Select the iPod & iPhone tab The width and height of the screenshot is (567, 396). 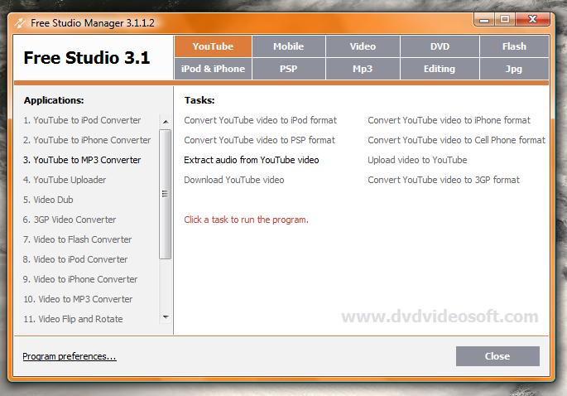click(x=213, y=69)
